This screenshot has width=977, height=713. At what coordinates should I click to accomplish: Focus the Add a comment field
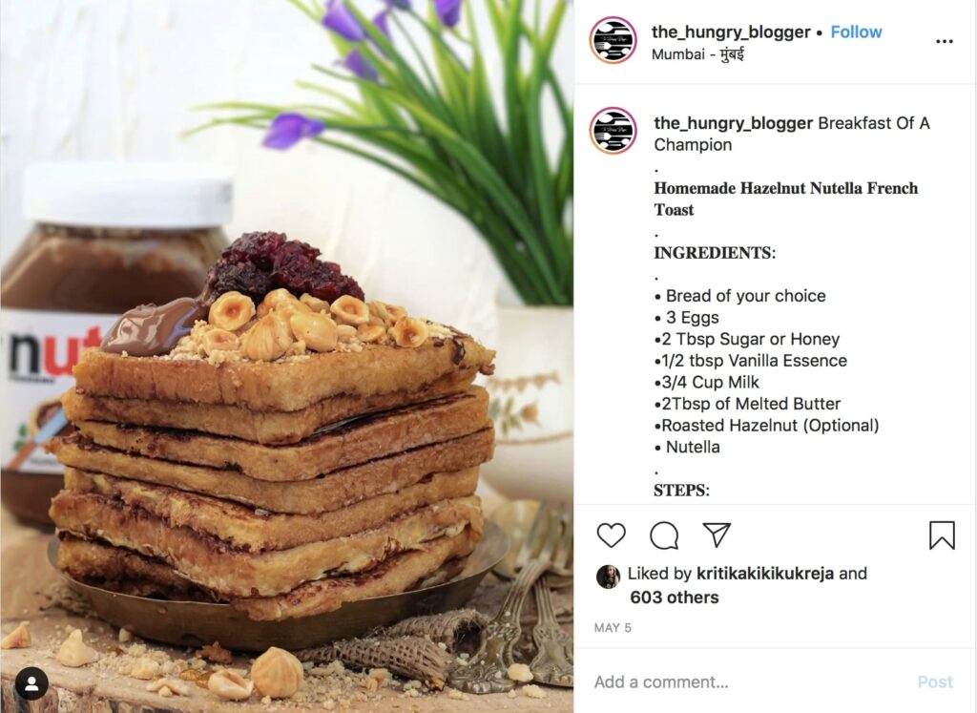[x=748, y=682]
